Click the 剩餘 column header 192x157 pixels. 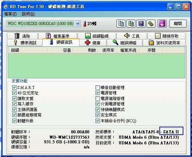[x=86, y=50]
